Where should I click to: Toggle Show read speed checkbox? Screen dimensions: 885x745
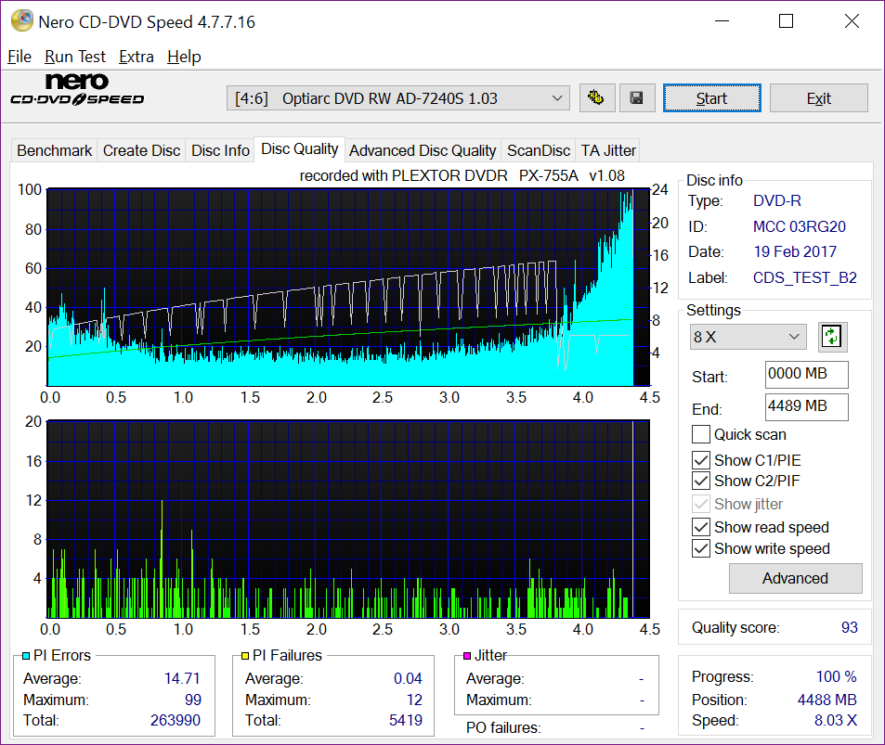[x=701, y=527]
